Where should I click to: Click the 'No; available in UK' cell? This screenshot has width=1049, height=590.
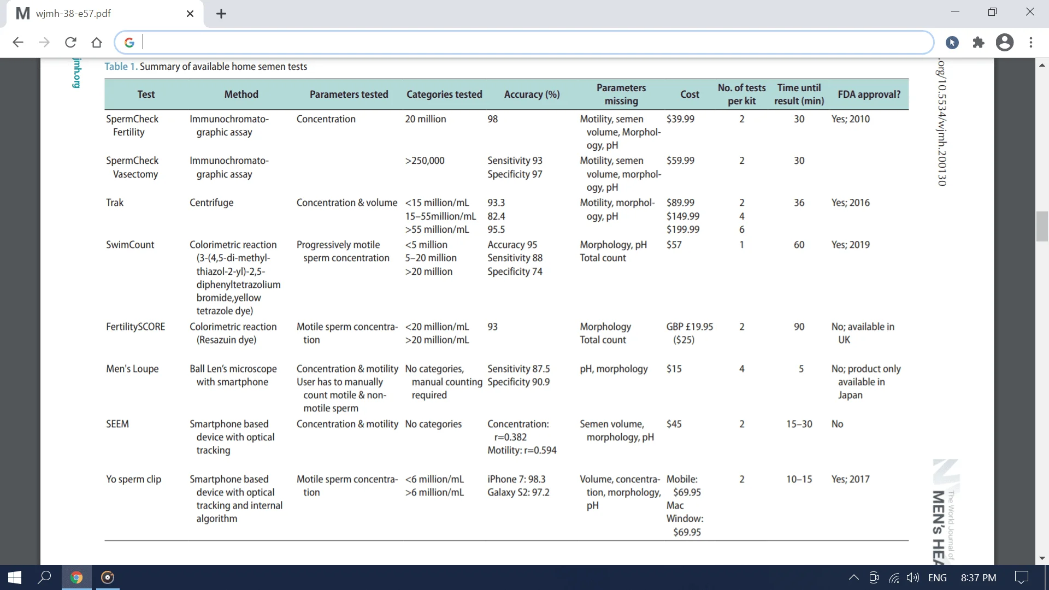[863, 333]
